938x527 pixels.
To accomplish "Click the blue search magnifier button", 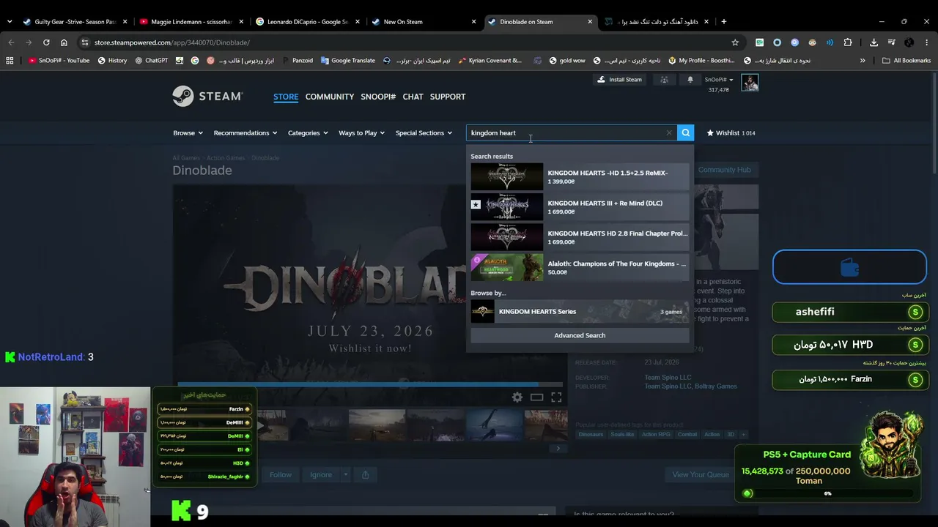I will point(685,132).
